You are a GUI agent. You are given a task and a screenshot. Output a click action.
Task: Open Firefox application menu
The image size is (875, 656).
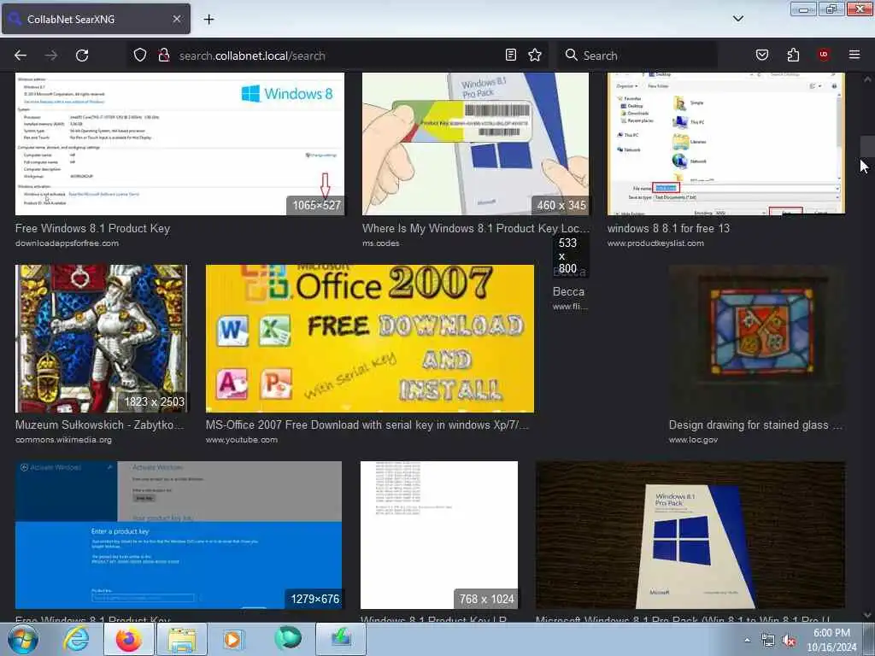coord(854,55)
